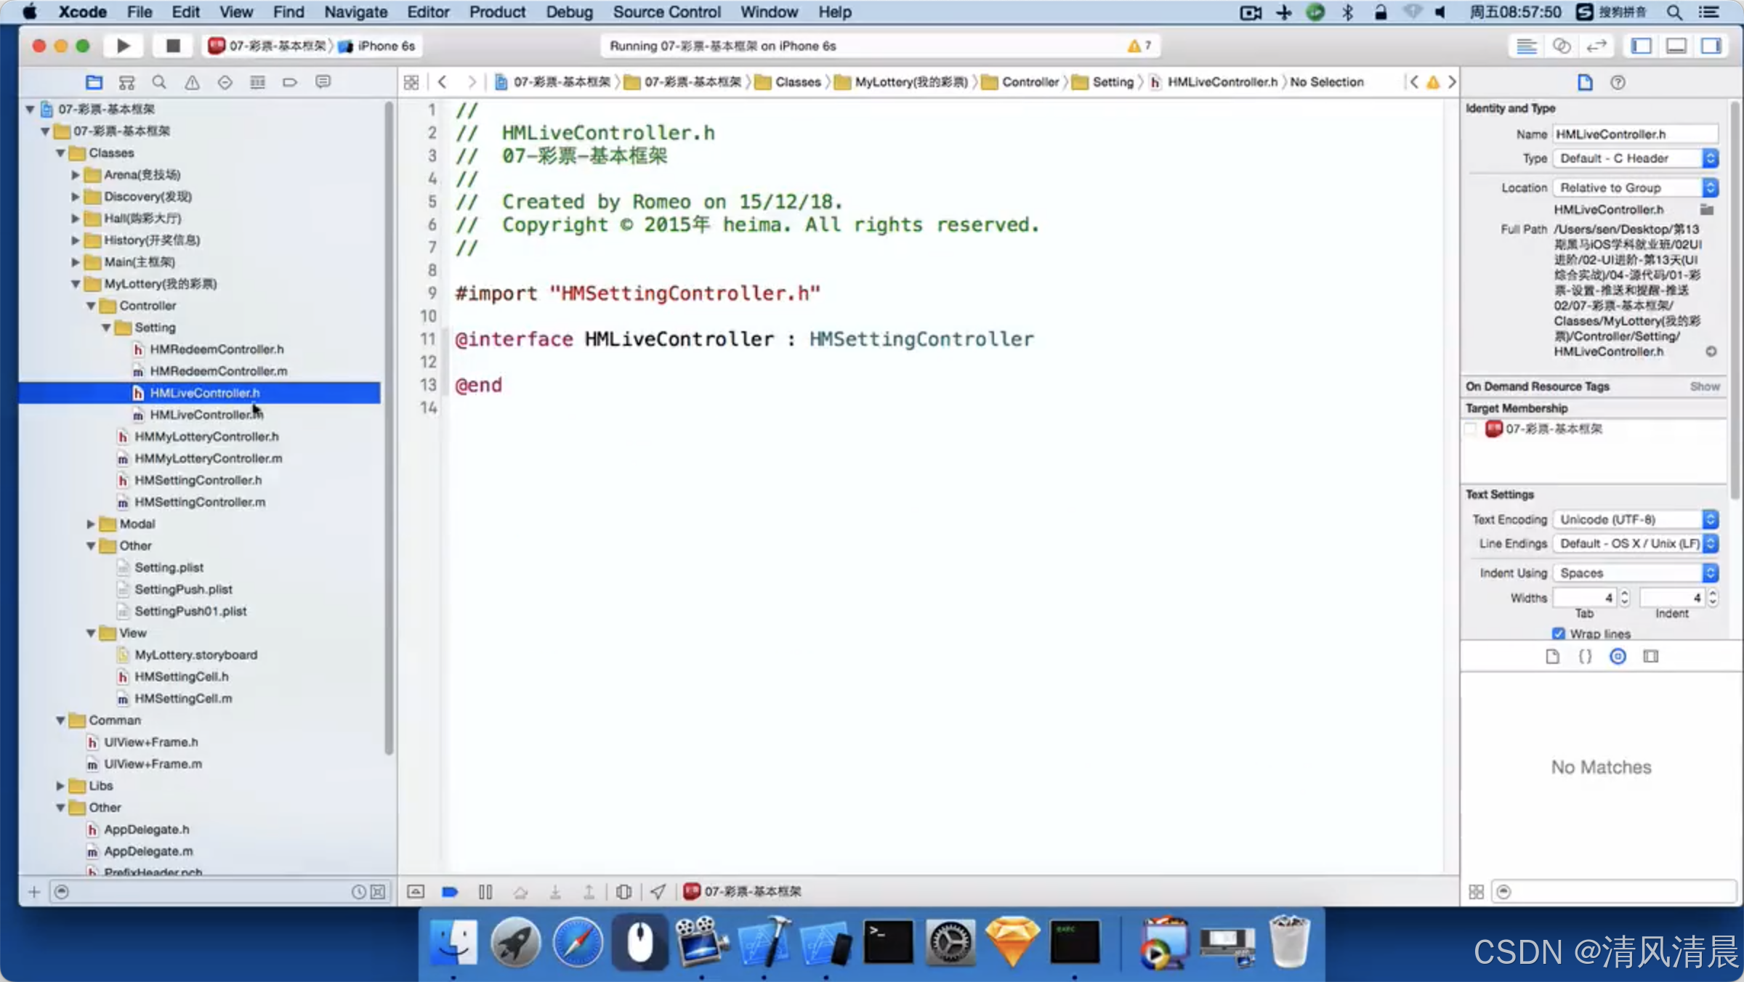The height and width of the screenshot is (982, 1744).
Task: Expand the Libs folder
Action: point(60,786)
